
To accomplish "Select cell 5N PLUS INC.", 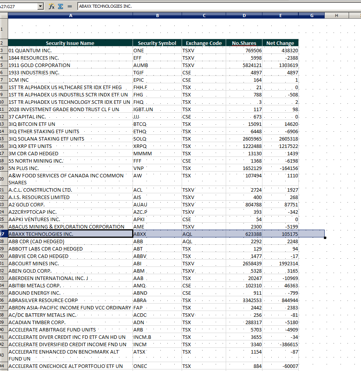I will tap(70, 168).
